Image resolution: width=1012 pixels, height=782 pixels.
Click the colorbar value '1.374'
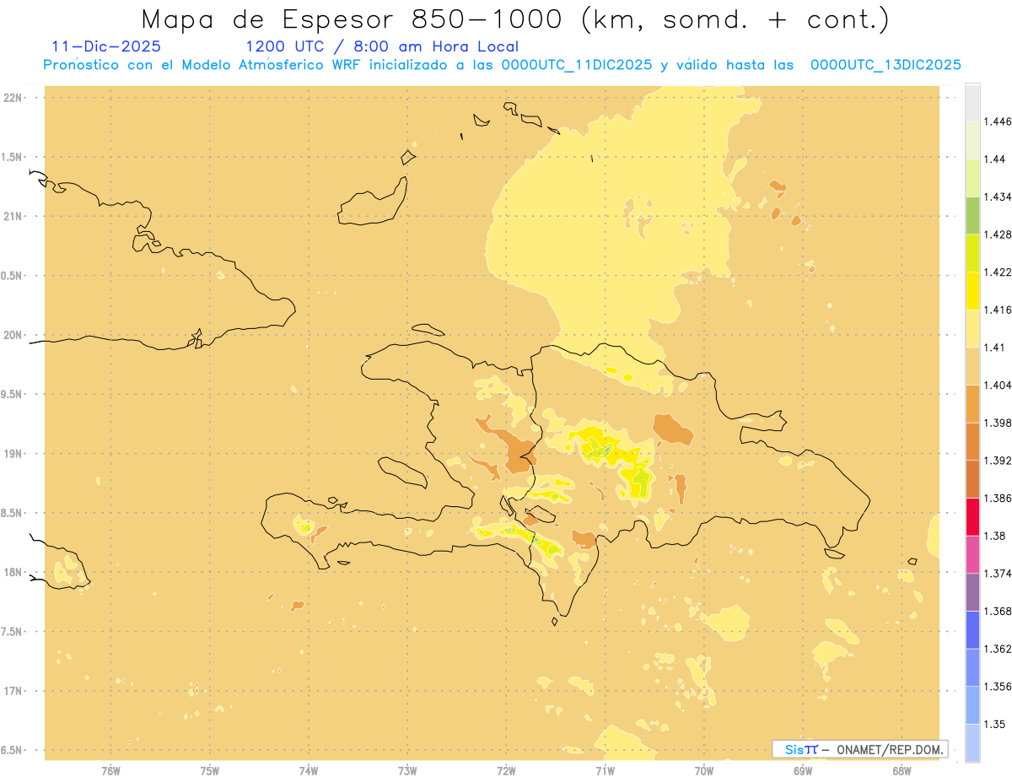pos(997,574)
